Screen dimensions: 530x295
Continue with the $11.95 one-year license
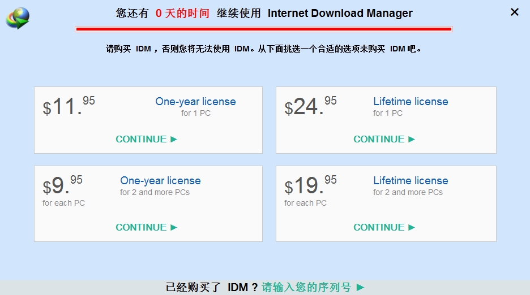(147, 139)
